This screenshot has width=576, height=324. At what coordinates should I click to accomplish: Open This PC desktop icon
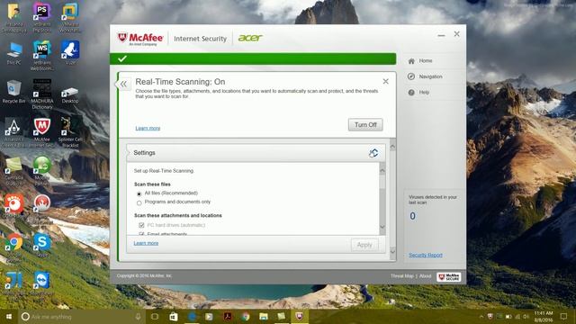point(13,54)
